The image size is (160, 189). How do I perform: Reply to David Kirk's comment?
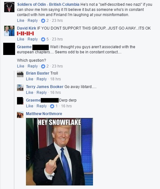click(33, 39)
